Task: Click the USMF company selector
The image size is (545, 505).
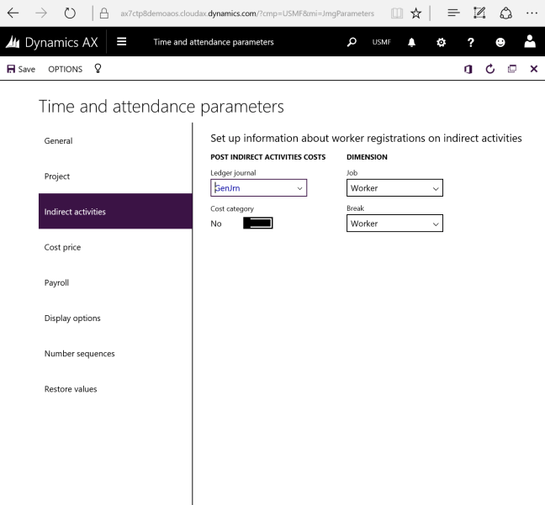Action: click(381, 42)
